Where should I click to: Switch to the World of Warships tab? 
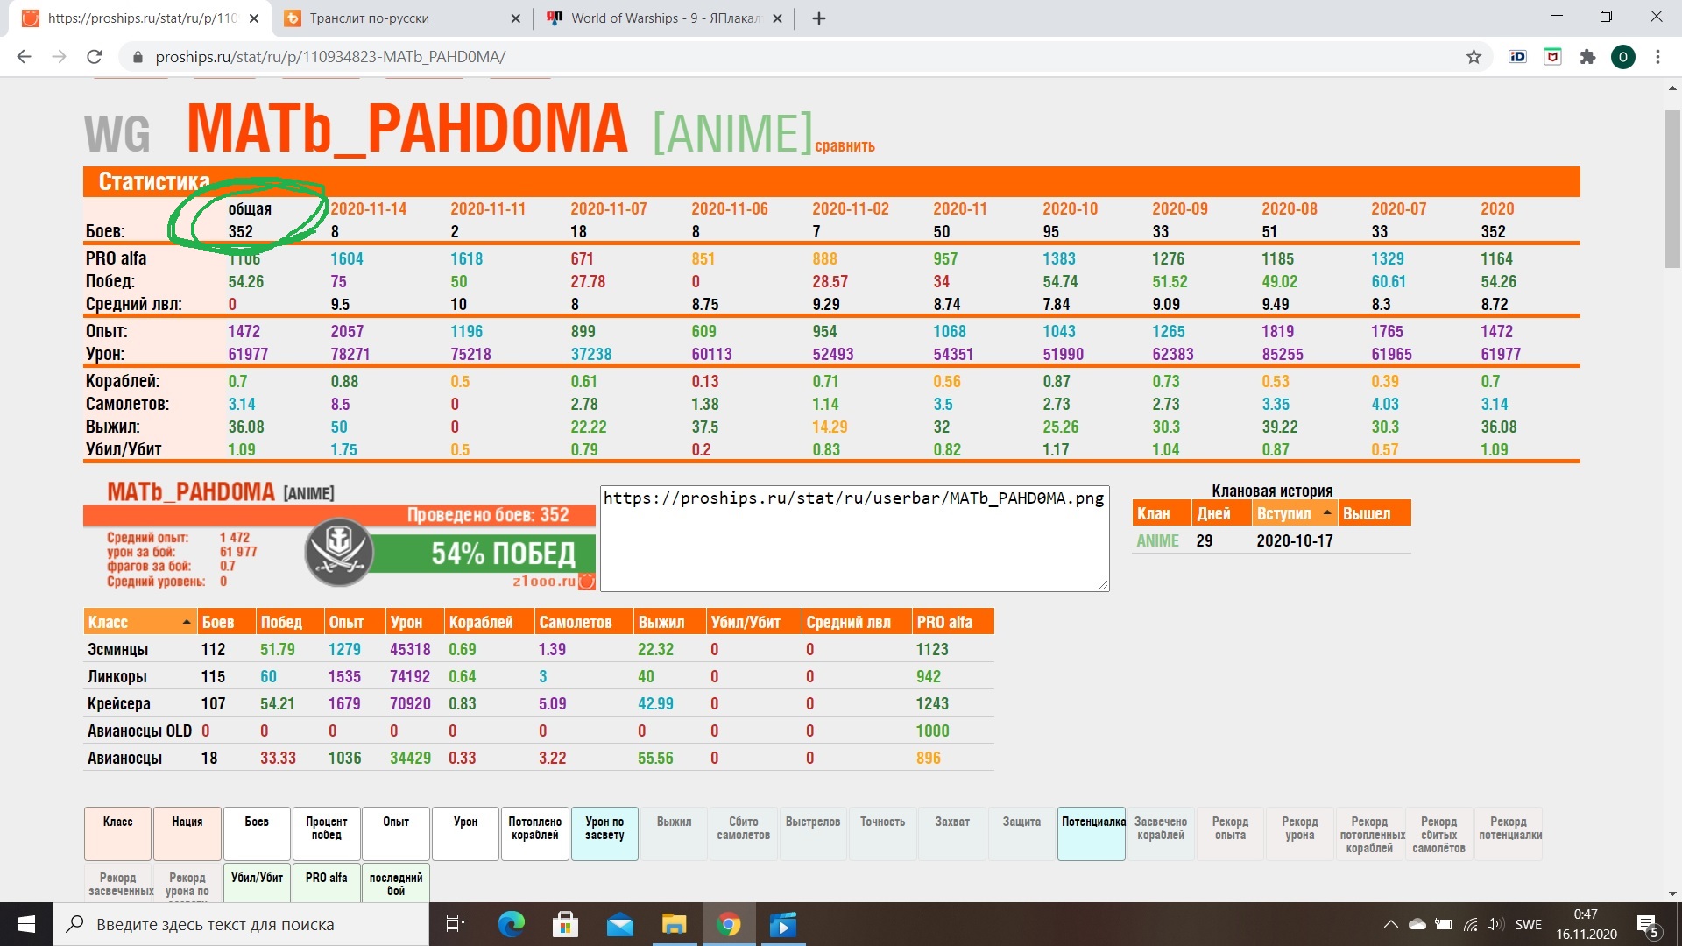[x=666, y=18]
